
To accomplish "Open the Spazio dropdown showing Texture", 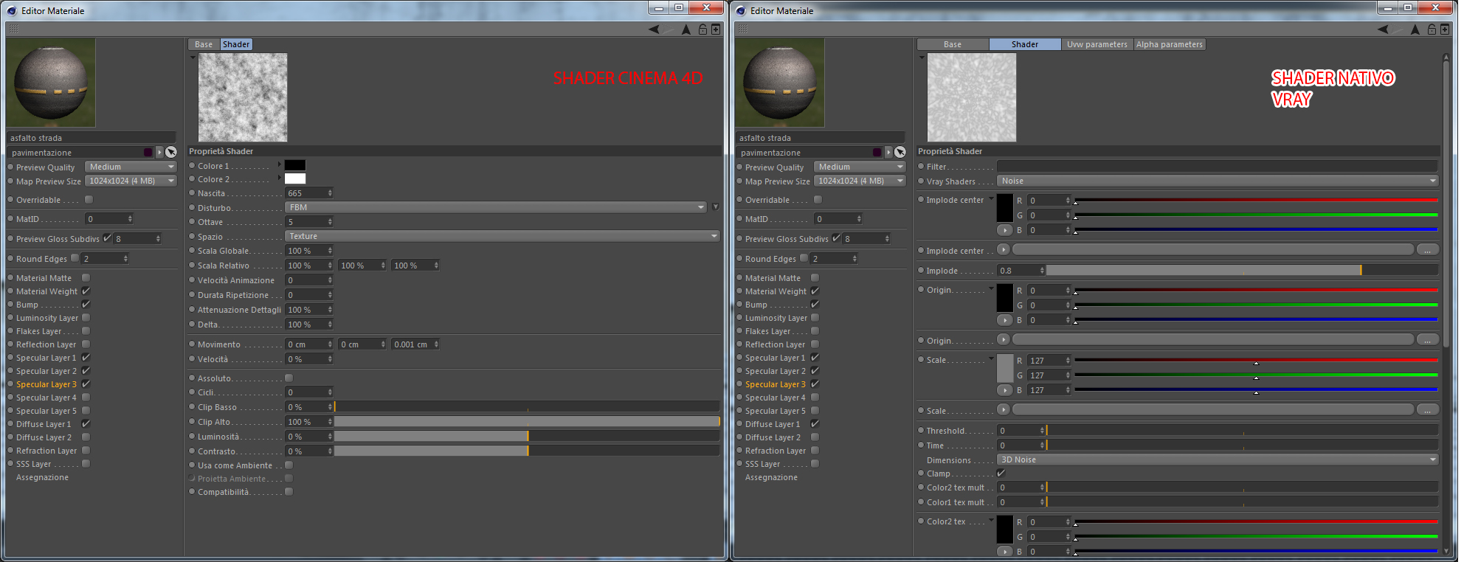I will tap(502, 236).
